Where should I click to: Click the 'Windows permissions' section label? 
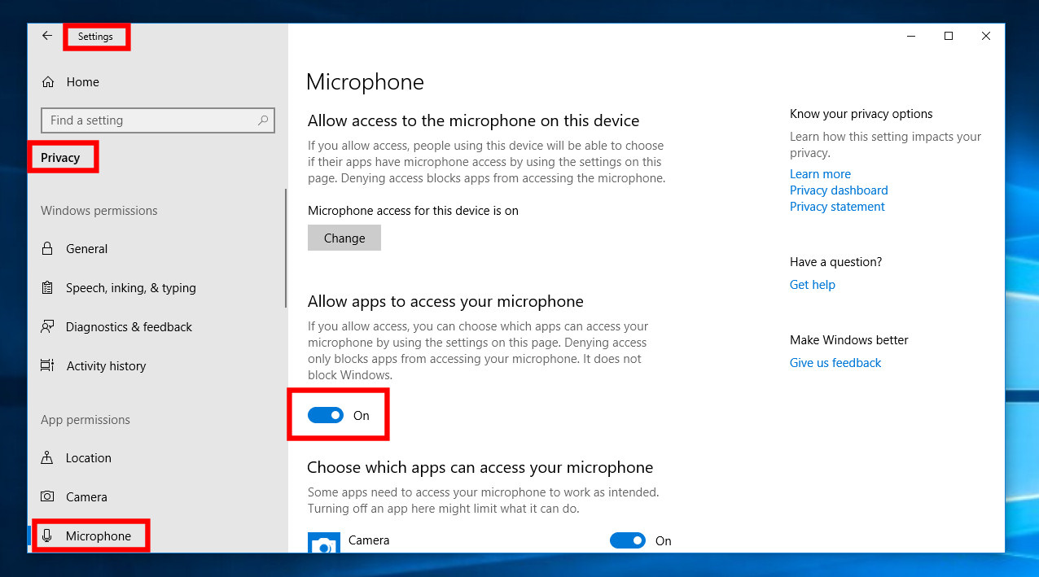click(x=99, y=211)
